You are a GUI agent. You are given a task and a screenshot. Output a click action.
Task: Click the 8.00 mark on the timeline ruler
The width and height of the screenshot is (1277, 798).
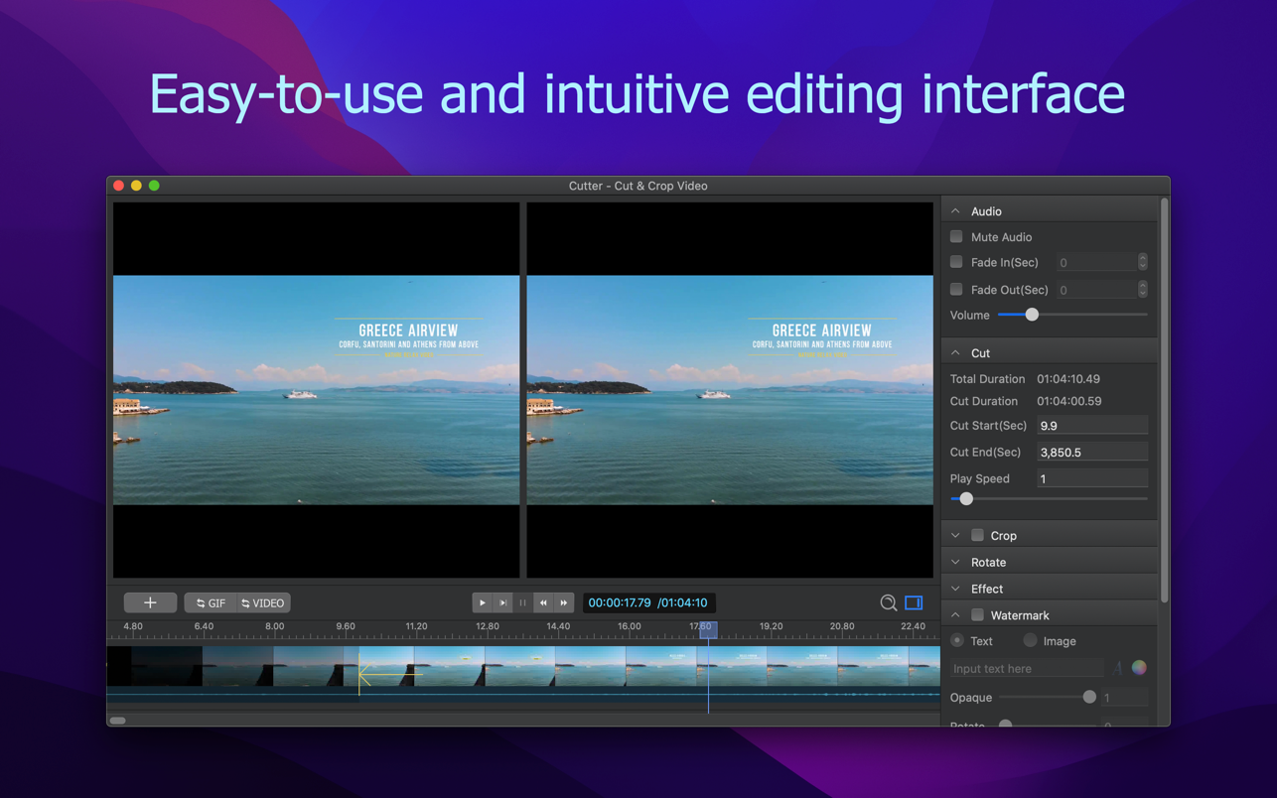(275, 626)
